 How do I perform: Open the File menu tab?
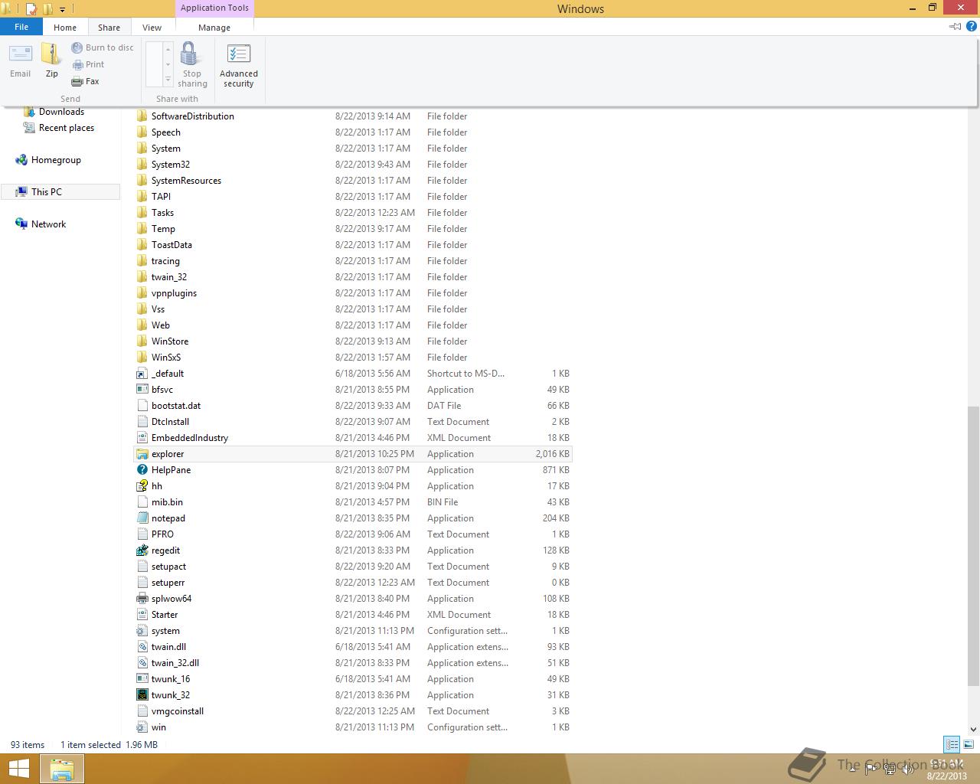click(21, 27)
